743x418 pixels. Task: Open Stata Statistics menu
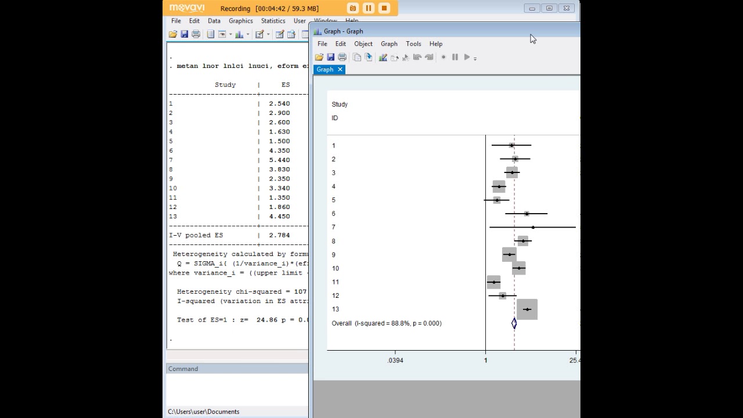click(273, 21)
